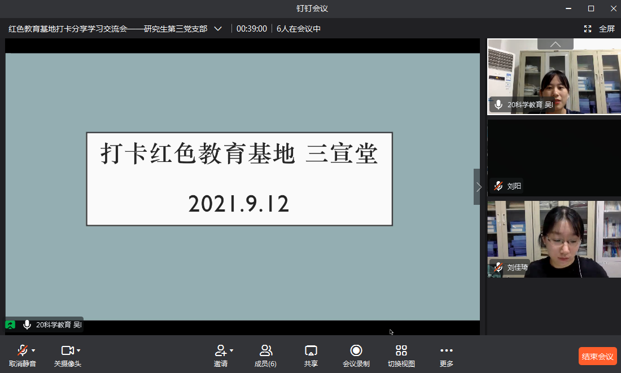Turn off camera with 关摄像头 icon

point(67,350)
